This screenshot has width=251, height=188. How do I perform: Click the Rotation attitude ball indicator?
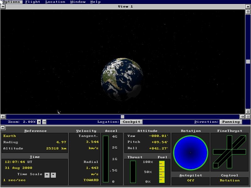(190, 152)
